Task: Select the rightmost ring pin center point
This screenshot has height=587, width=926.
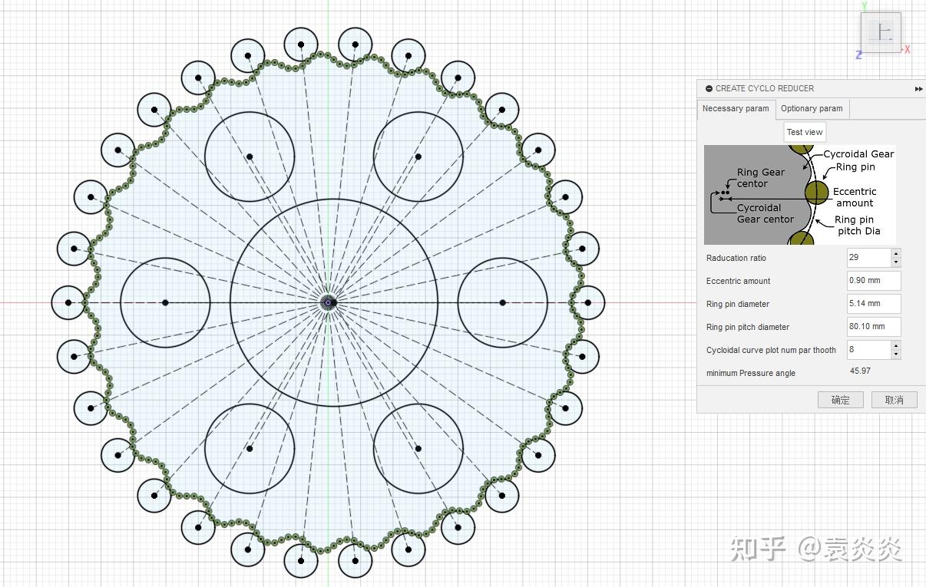Action: tap(588, 302)
